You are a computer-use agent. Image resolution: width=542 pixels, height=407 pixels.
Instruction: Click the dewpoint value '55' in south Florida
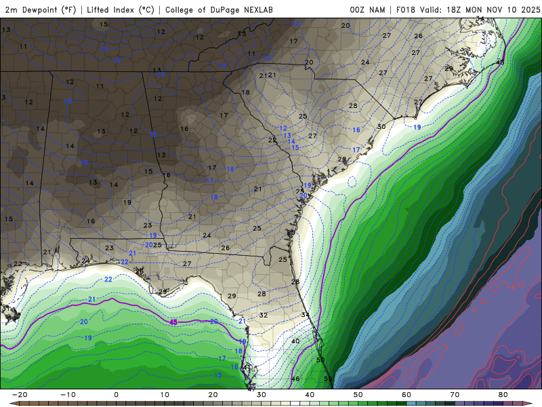click(328, 379)
